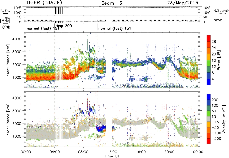Image resolution: width=229 pixels, height=158 pixels.
Task: Click the 16:00 time tick label
Action: pos(141,152)
